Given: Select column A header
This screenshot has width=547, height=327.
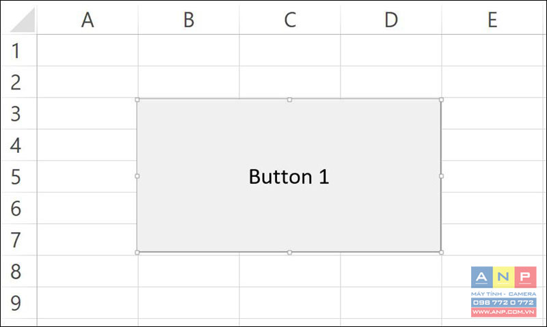Looking at the screenshot, I should 88,20.
